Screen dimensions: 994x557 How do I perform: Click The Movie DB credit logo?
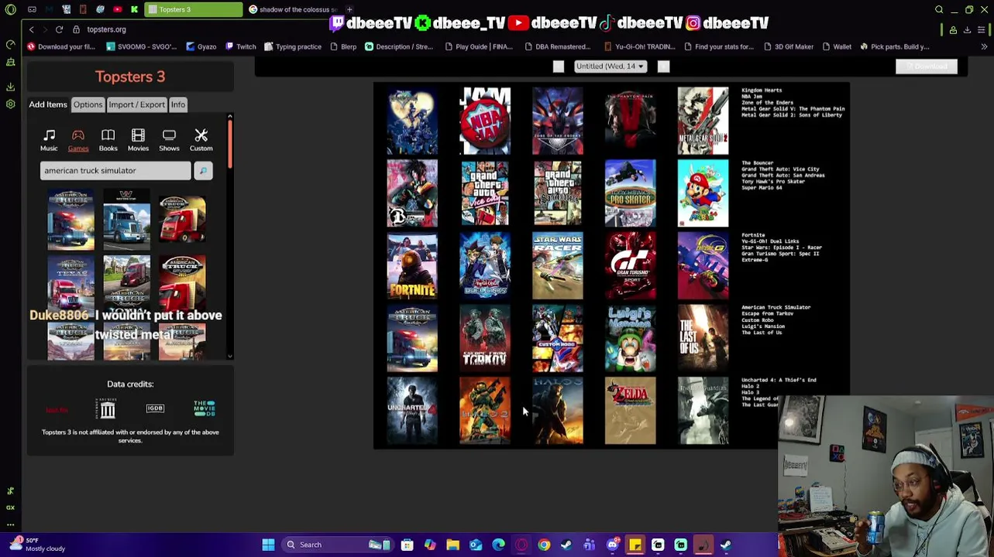pos(204,408)
